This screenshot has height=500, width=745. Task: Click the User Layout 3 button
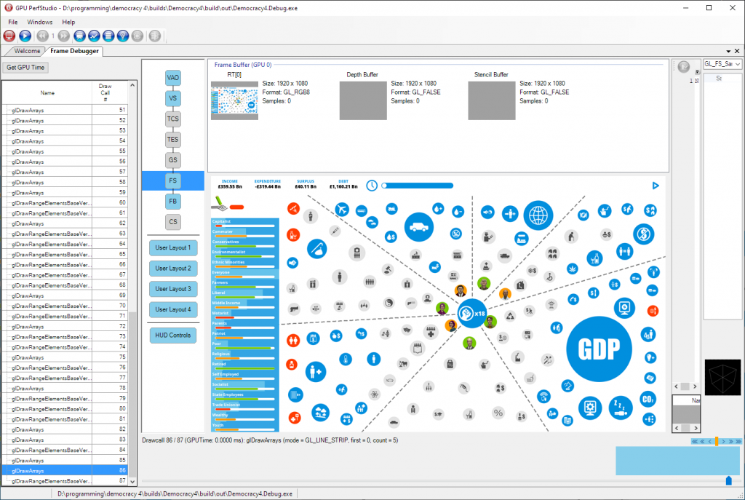pyautogui.click(x=173, y=289)
